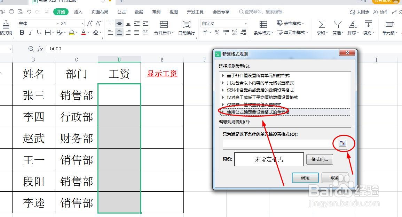402x217 pixels.
Task: Click the range selector icon in dialog
Action: pos(342,143)
